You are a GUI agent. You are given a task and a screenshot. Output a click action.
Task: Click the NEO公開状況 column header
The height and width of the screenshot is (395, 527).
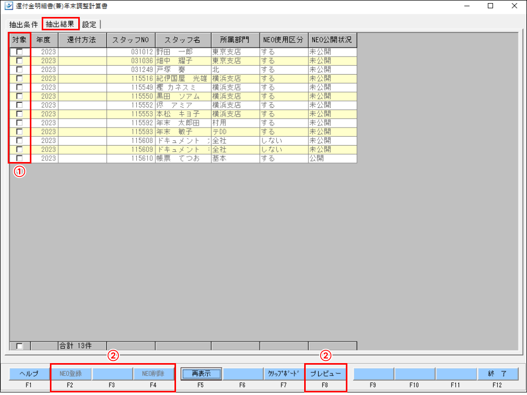click(332, 40)
